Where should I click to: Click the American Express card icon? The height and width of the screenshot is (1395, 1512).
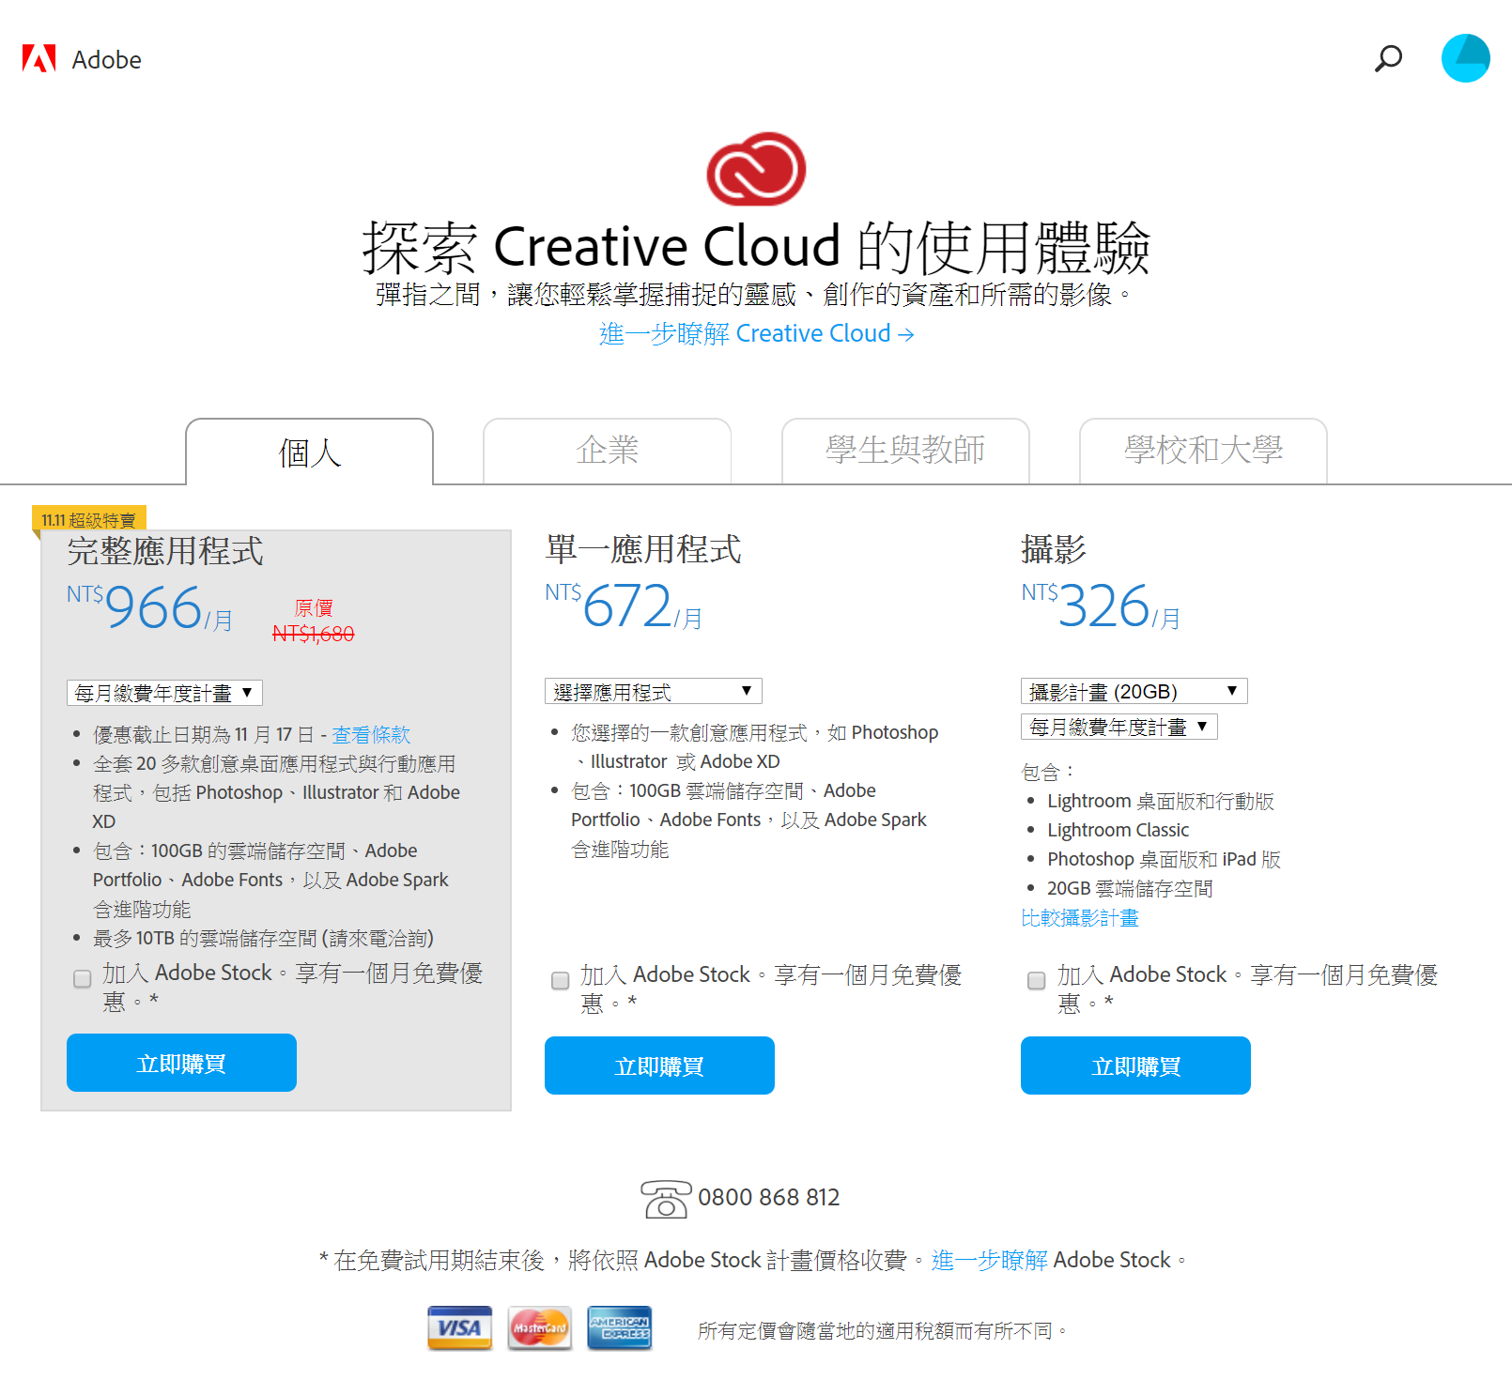(619, 1328)
